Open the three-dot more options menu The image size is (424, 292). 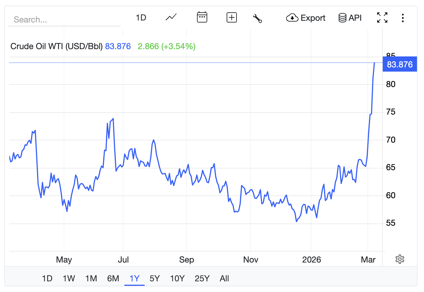coord(403,18)
